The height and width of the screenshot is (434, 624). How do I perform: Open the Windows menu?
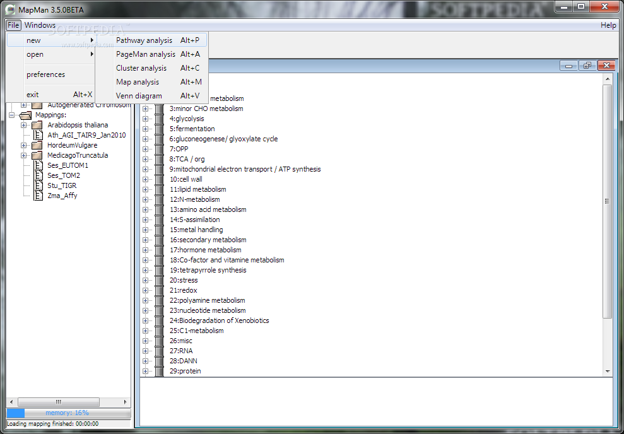click(x=40, y=25)
